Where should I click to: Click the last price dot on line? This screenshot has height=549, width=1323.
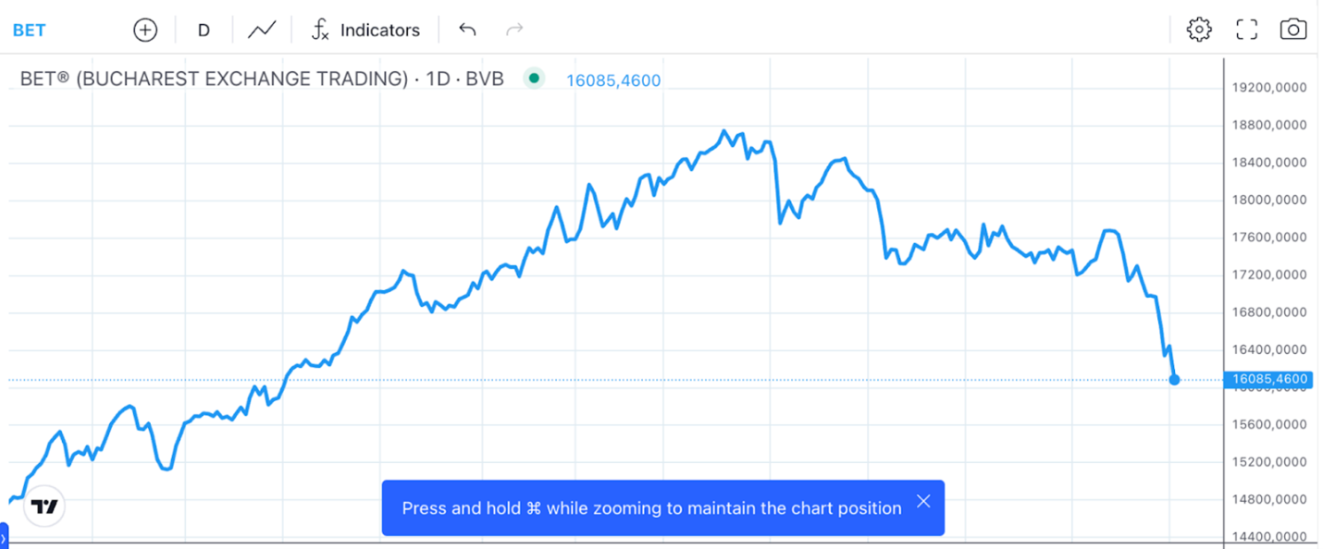tap(1174, 379)
